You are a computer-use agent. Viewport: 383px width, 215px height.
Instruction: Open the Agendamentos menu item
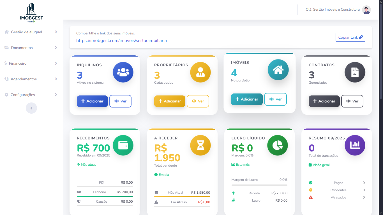coord(31,79)
